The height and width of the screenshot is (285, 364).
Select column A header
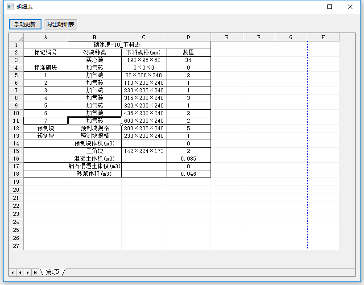click(x=46, y=37)
